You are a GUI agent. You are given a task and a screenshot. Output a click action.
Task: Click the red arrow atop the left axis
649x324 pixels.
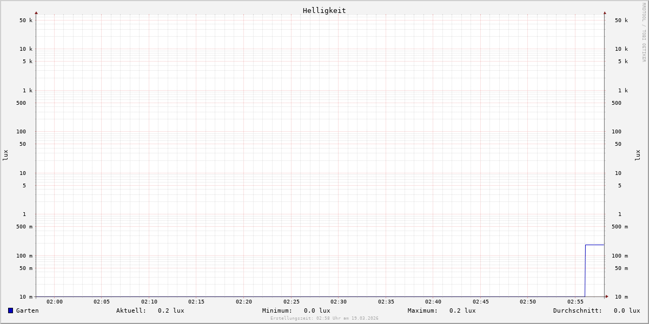tap(36, 12)
